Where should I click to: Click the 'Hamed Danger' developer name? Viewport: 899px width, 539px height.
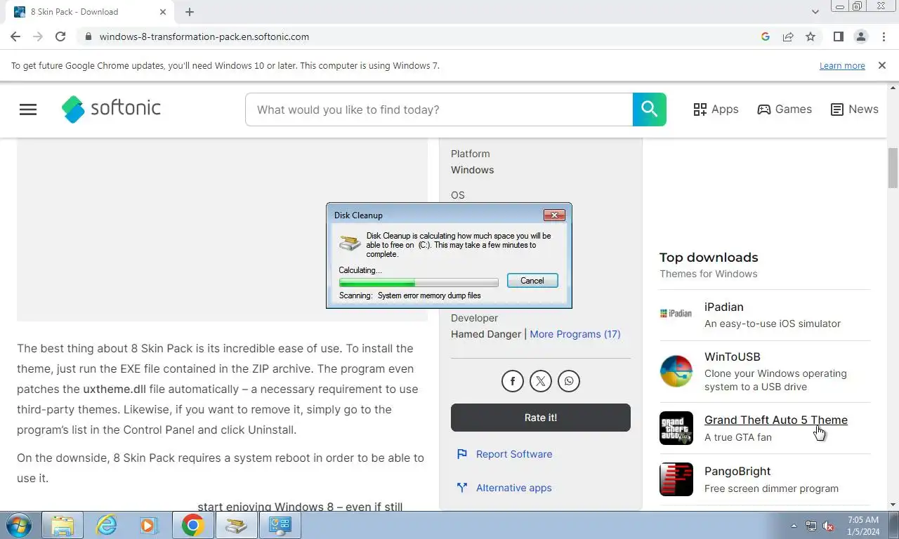486,334
